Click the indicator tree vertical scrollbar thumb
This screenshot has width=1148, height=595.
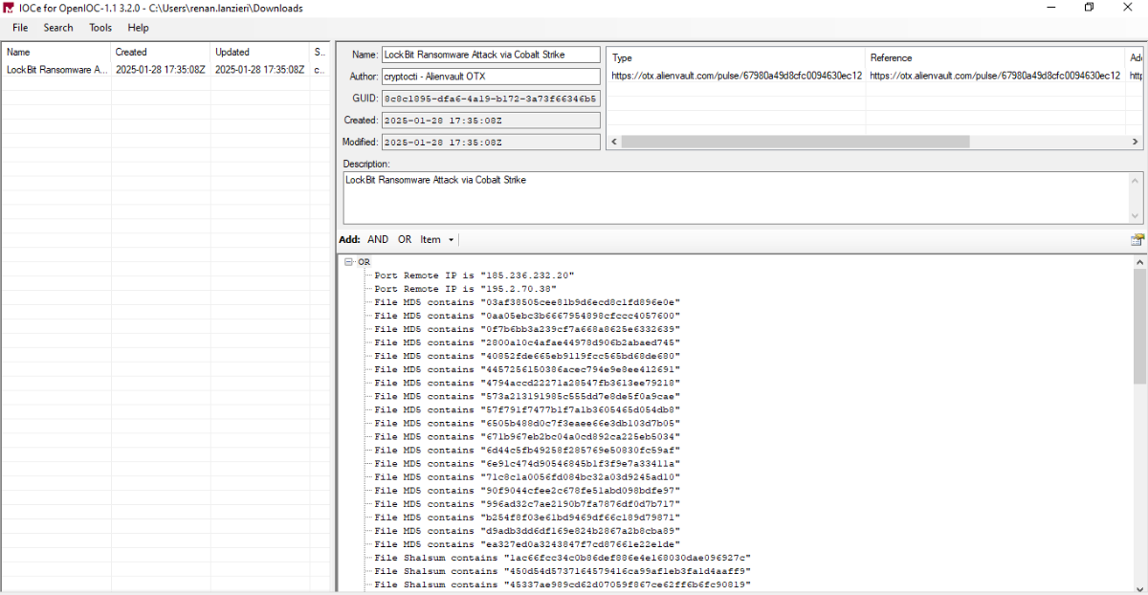tap(1138, 325)
